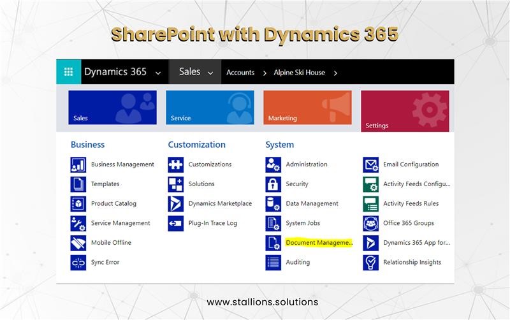This screenshot has height=320, width=510.
Task: Open the Office 365 Groups link
Action: [x=409, y=223]
